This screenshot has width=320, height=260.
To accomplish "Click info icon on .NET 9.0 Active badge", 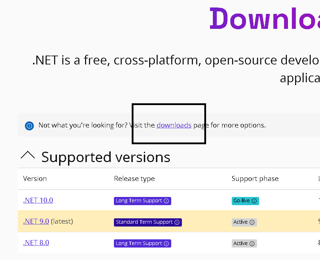I will 252,222.
